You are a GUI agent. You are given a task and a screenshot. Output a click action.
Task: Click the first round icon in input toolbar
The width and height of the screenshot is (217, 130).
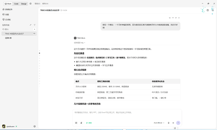(x=76, y=123)
